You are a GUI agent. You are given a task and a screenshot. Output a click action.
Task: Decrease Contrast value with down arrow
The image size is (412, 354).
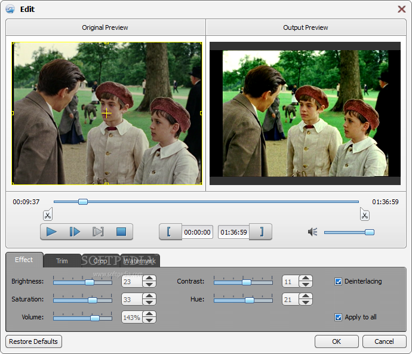click(x=306, y=284)
